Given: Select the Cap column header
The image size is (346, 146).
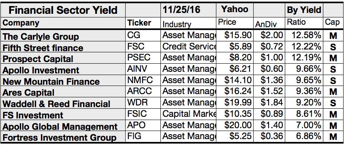Looking at the screenshot, I should [332, 23].
